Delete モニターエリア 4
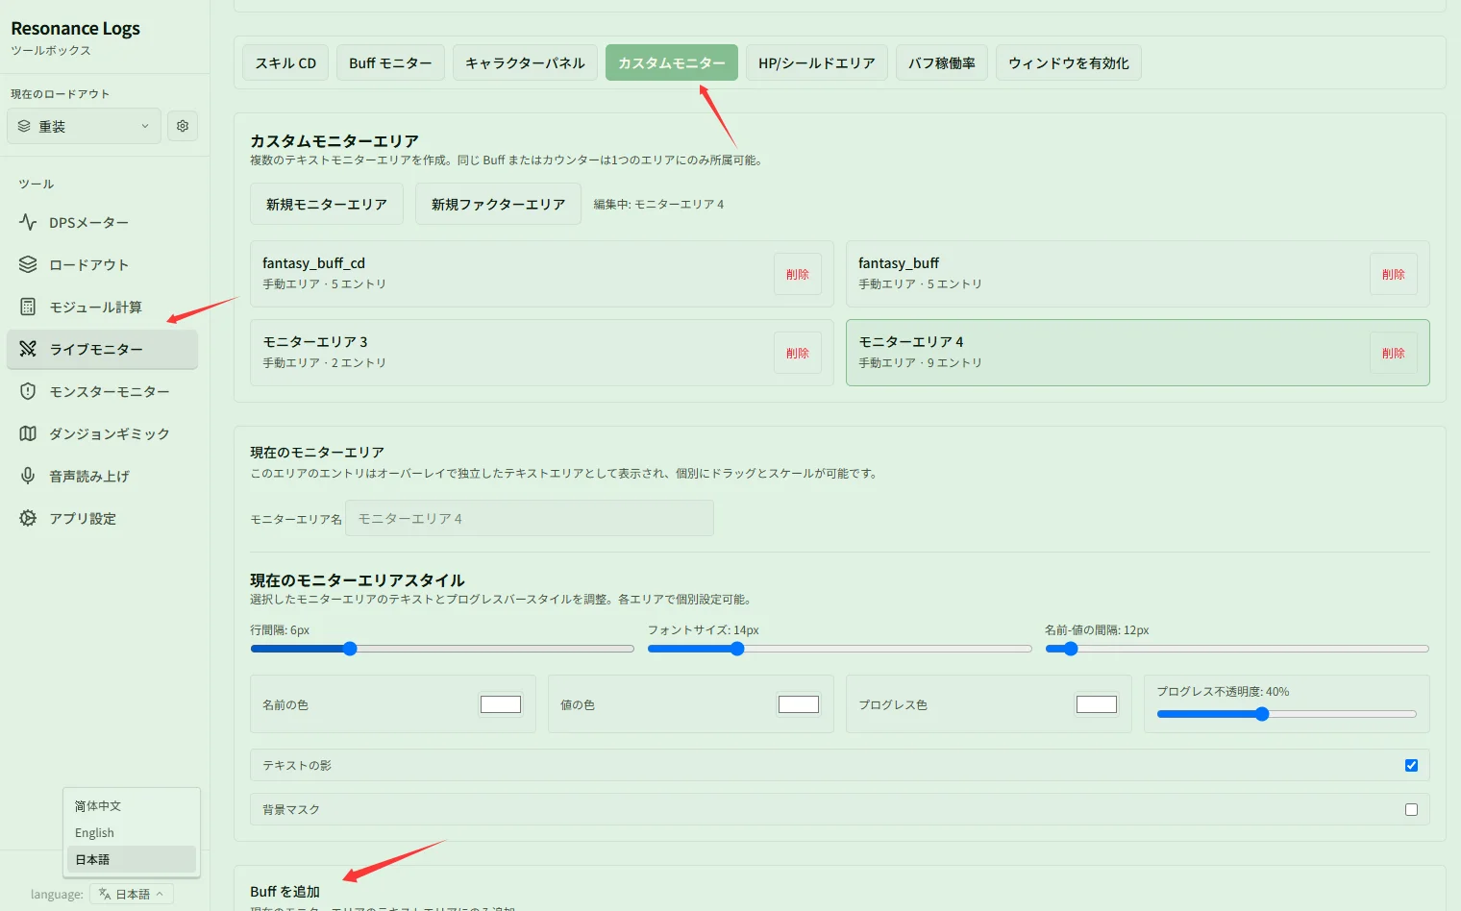 point(1394,353)
